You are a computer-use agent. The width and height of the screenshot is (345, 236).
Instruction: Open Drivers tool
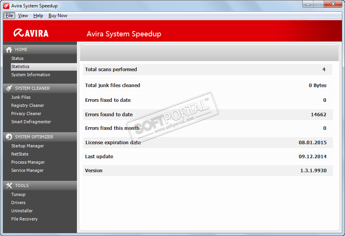click(18, 203)
